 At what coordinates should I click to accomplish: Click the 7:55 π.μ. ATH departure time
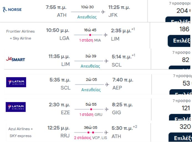click(56, 7)
